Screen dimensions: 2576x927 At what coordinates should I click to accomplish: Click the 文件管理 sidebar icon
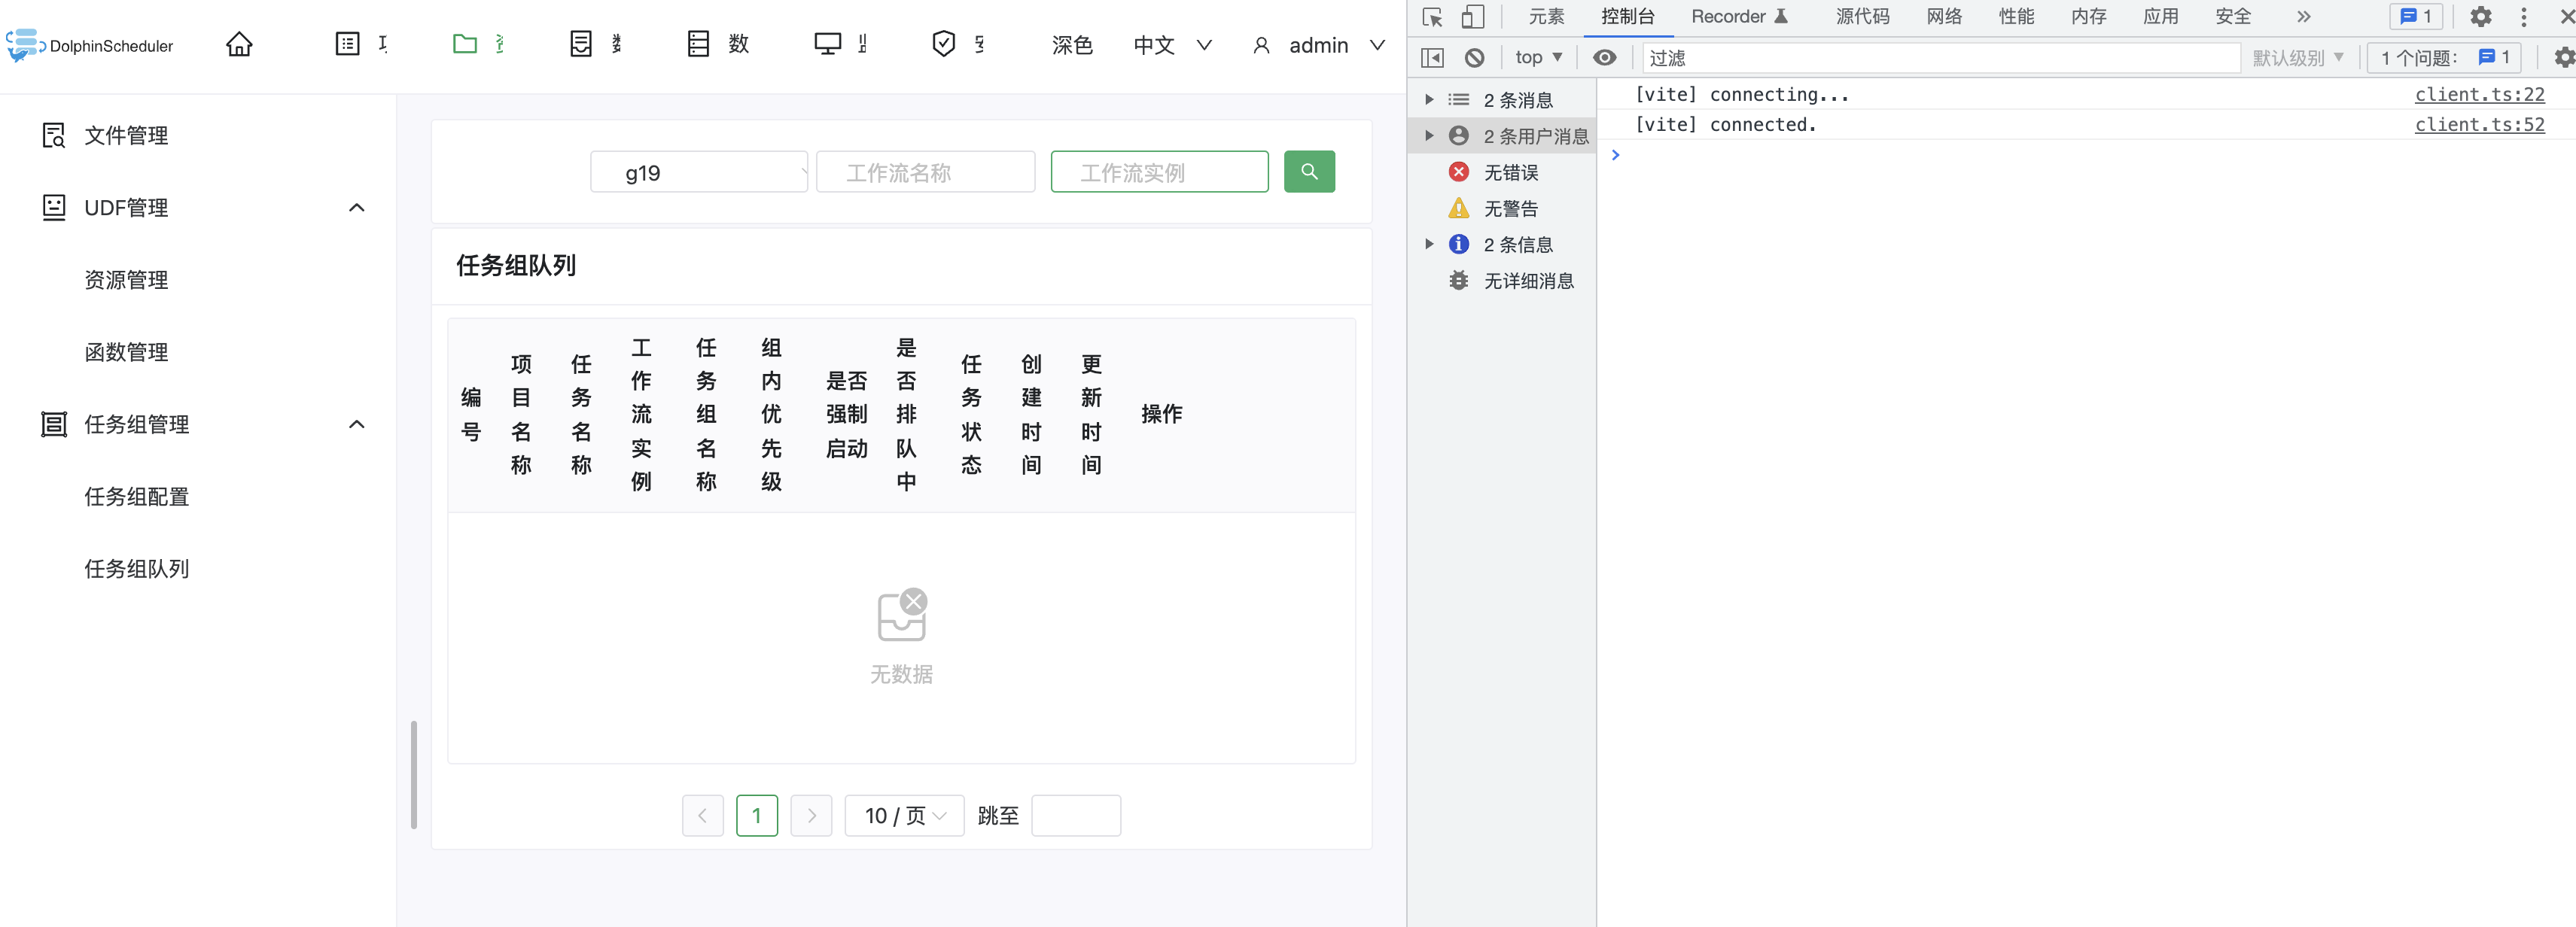pos(54,135)
